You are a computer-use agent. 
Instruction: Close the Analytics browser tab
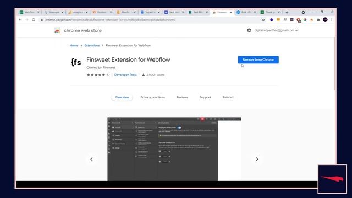tap(87, 12)
